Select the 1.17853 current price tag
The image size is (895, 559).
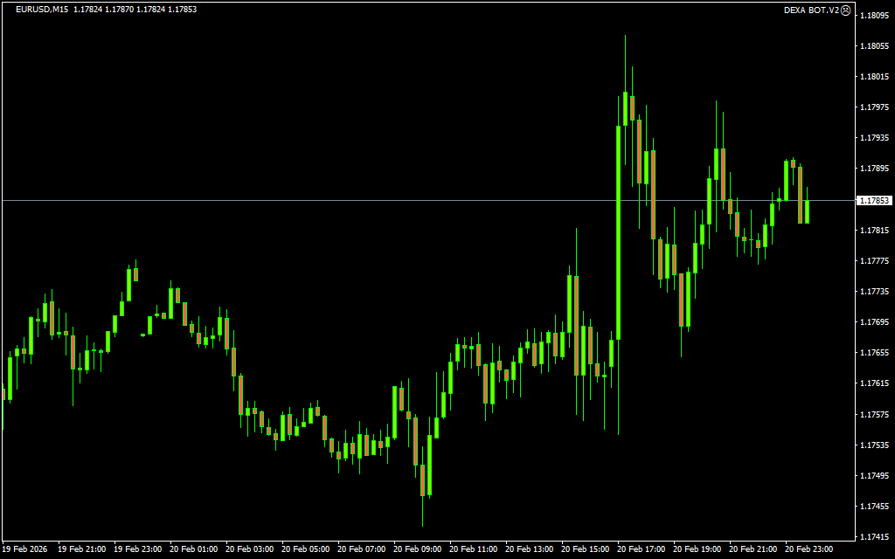[x=874, y=200]
